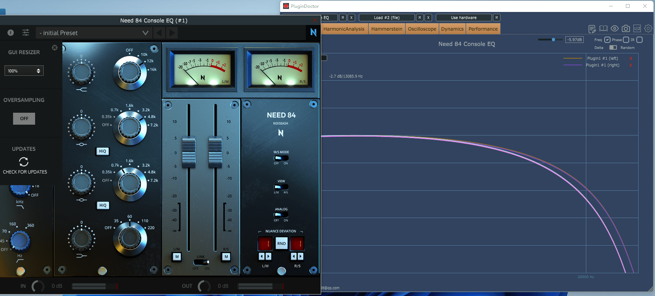This screenshot has height=296, width=655.
Task: Click the Check for Updates refresh icon
Action: (x=24, y=162)
